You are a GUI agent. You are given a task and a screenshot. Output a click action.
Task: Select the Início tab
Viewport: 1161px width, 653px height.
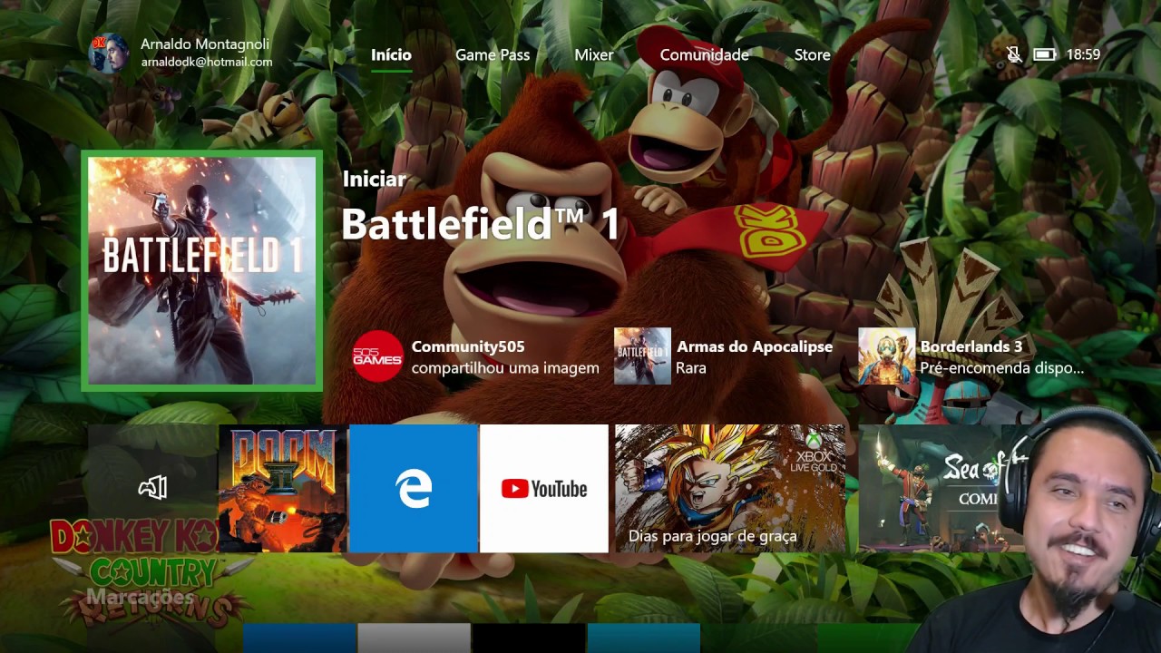click(x=391, y=54)
